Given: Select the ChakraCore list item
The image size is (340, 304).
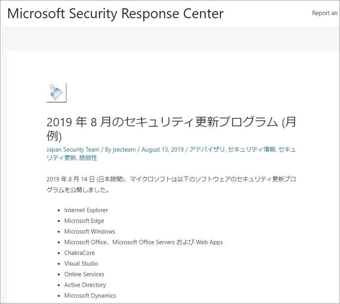Looking at the screenshot, I should point(80,253).
